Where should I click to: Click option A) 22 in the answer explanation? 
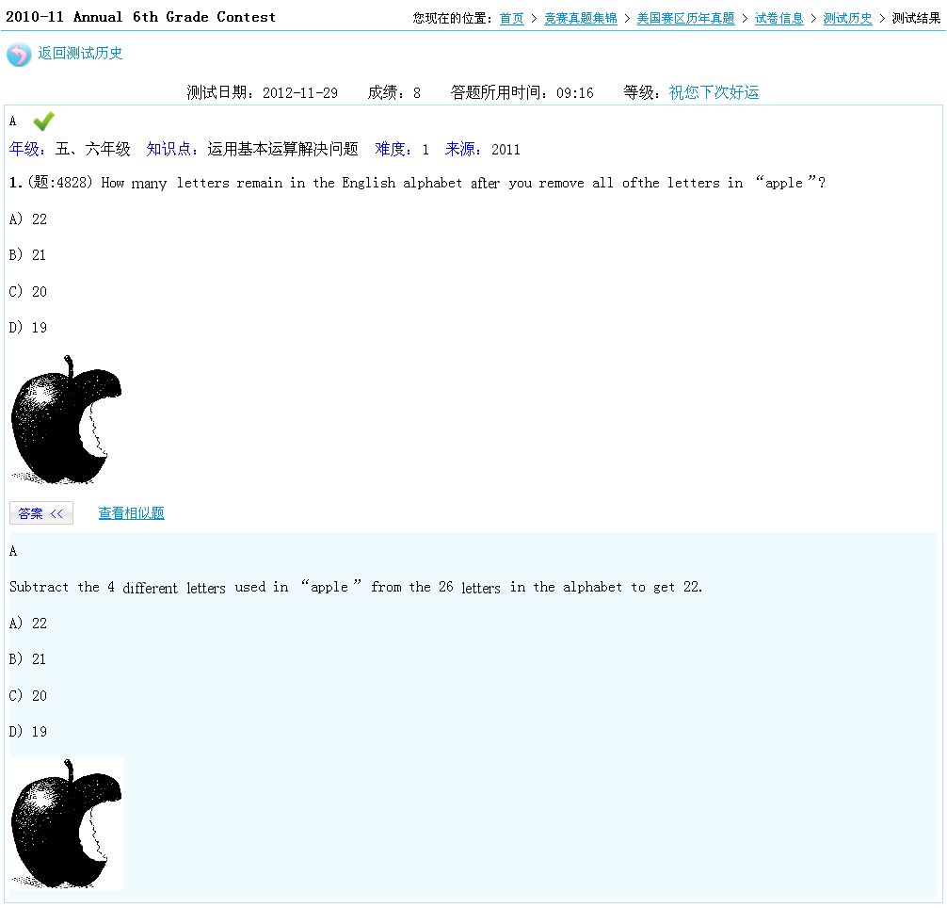28,624
